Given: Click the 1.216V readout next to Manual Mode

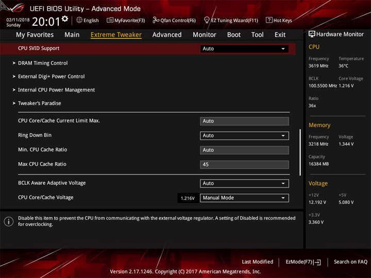Looking at the screenshot, I should (x=188, y=198).
